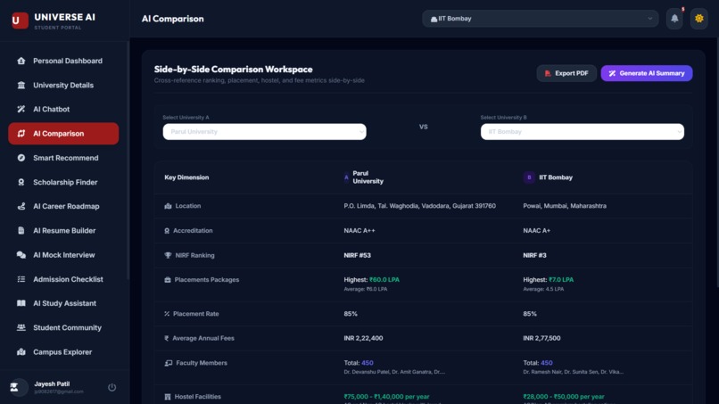Click ₹28,000 - ₹50,000 per year hostel fee

(x=564, y=397)
